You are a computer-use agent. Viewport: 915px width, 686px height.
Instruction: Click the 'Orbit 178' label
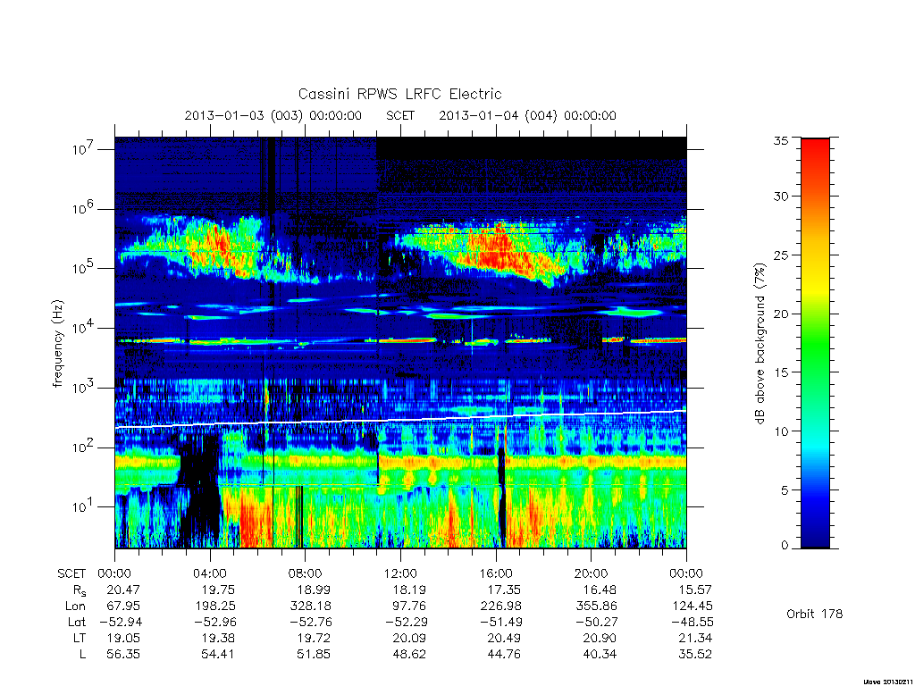click(815, 614)
